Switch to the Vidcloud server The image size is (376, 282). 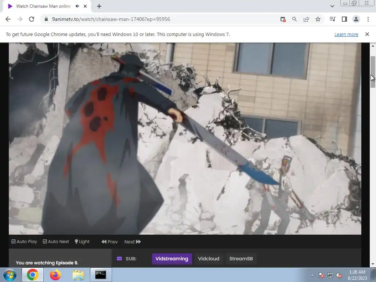tap(209, 259)
